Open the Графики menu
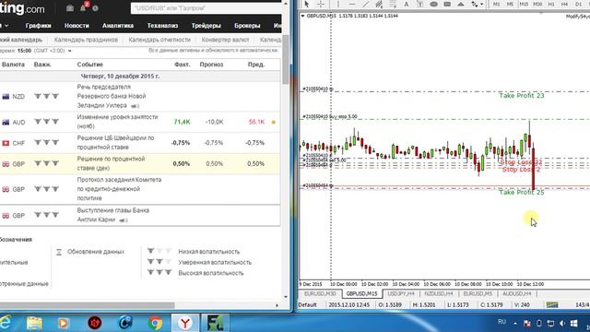This screenshot has width=590, height=332. click(x=39, y=26)
